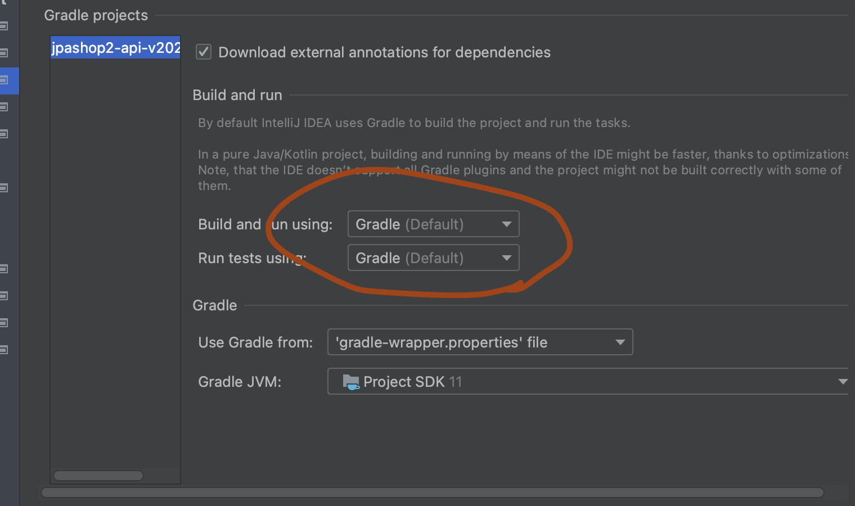The image size is (855, 506).
Task: Click the 'Use Gradle from:' label
Action: pos(255,342)
